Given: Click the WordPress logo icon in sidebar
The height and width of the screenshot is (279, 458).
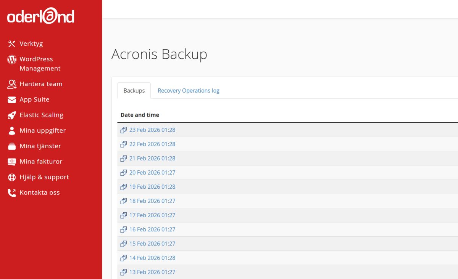Looking at the screenshot, I should click(12, 59).
